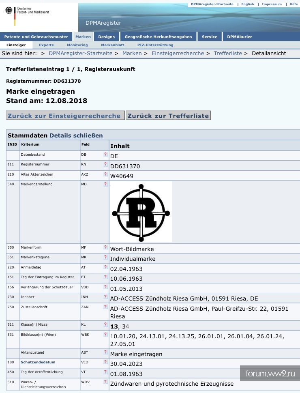300x393 pixels.
Task: Open the Schutzendedatum link
Action: click(38, 362)
